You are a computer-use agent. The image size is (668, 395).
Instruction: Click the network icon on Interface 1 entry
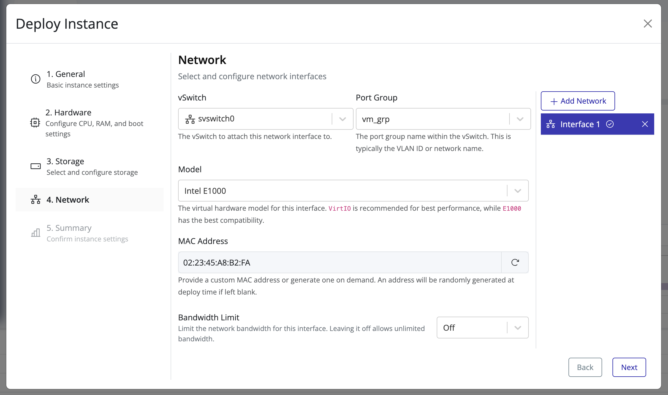point(551,124)
